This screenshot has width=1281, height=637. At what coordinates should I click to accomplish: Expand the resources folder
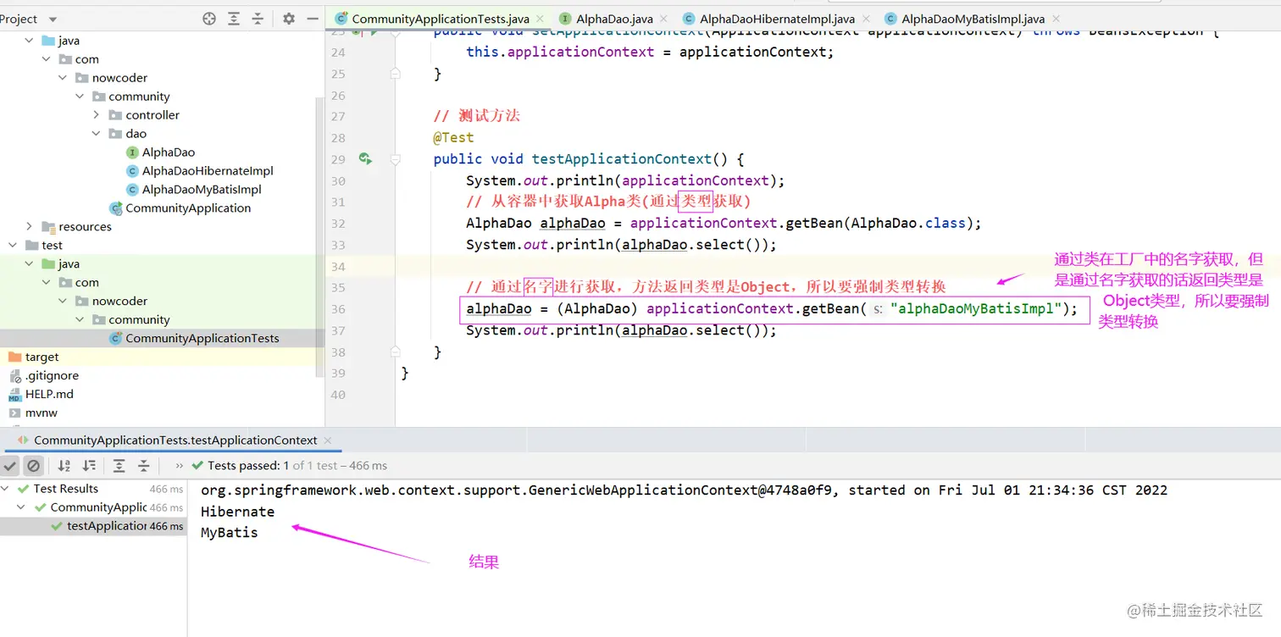(x=30, y=227)
